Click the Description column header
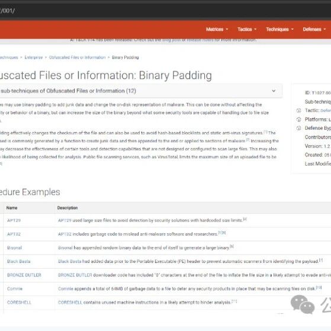 (68, 208)
